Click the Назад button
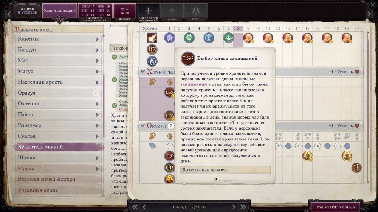Screen dimensions: 378x212 point(179,207)
